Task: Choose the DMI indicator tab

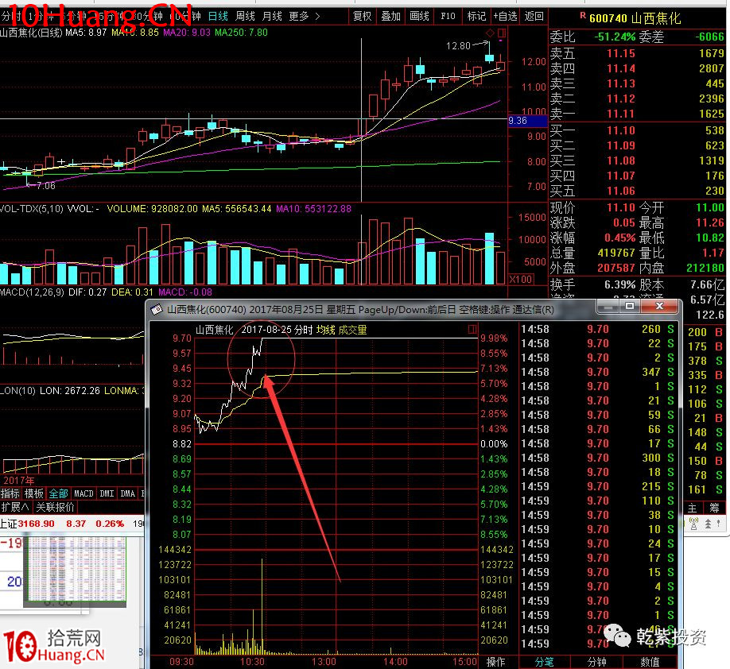Action: point(107,493)
